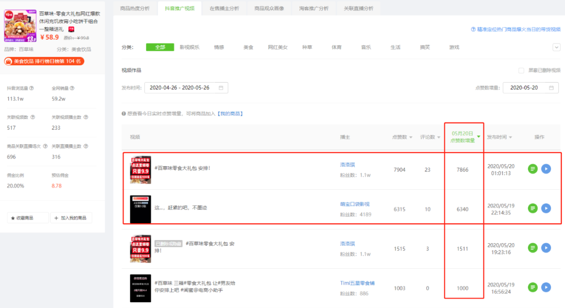
Task: Select the 音乐 category filter
Action: 366,47
